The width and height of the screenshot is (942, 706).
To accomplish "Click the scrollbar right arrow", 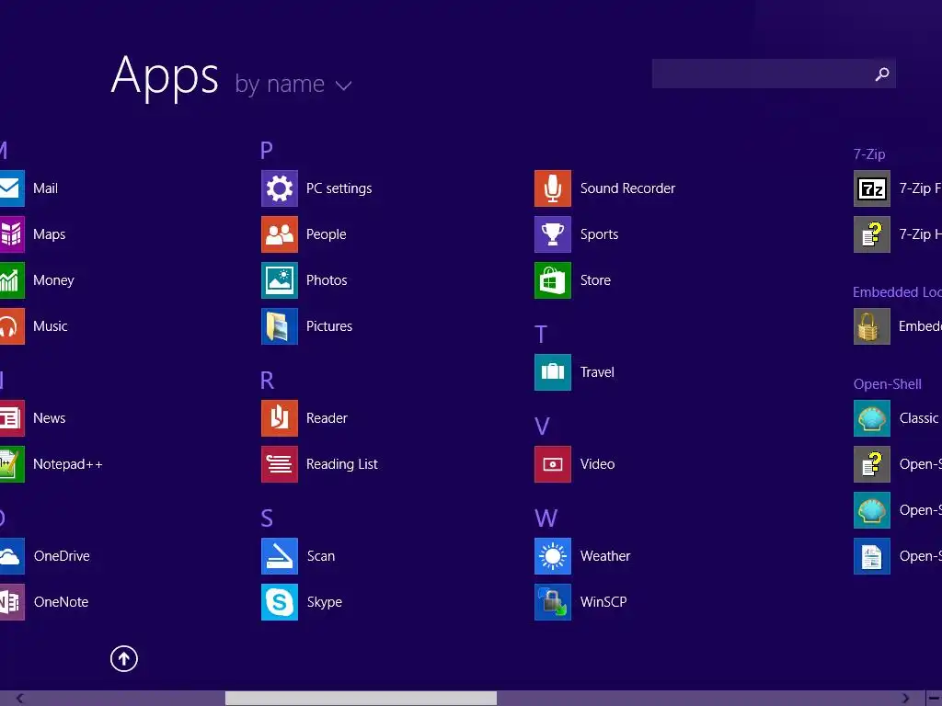I will [905, 699].
